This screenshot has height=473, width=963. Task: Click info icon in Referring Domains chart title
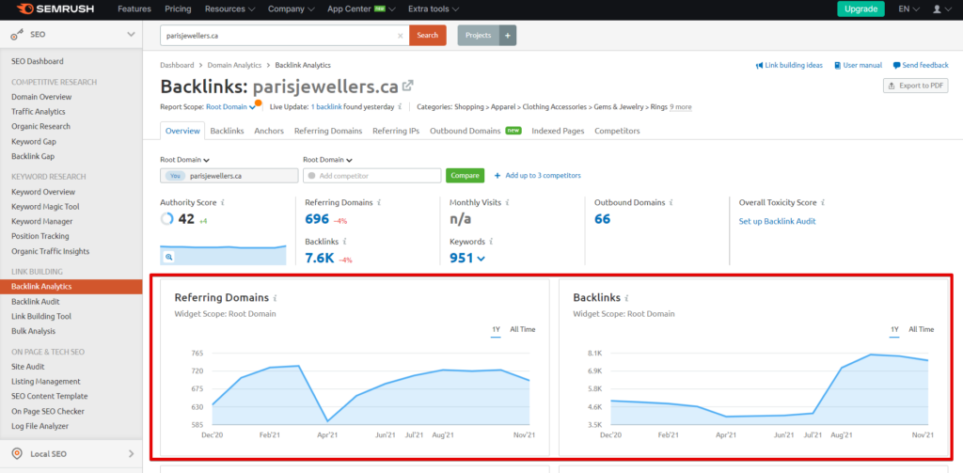tap(276, 298)
